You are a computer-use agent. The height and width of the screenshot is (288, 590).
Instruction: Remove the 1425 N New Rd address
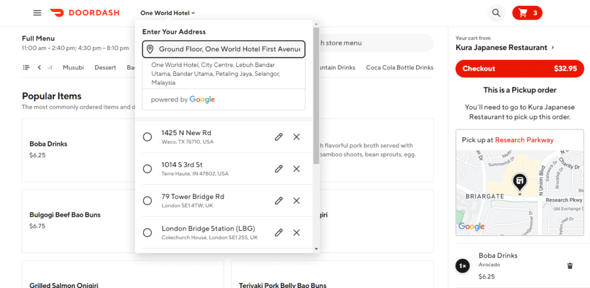tap(297, 137)
